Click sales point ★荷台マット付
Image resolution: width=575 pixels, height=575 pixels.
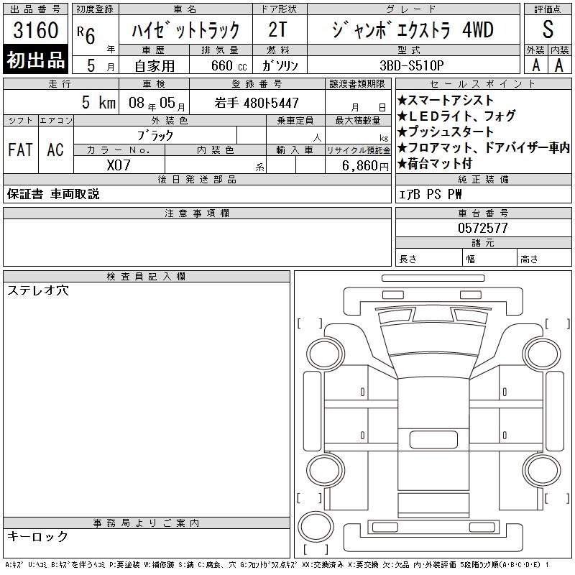coord(435,164)
